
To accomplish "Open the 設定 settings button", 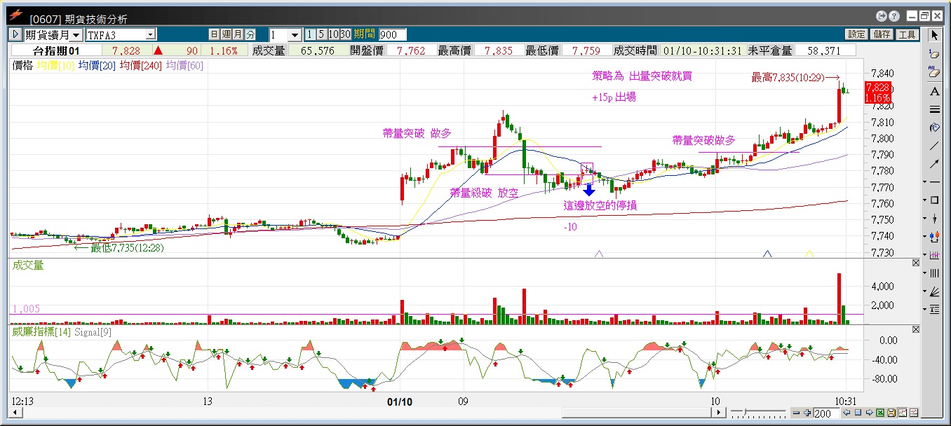I will [857, 34].
